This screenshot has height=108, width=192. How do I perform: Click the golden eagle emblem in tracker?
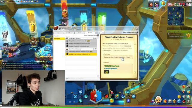point(188,35)
